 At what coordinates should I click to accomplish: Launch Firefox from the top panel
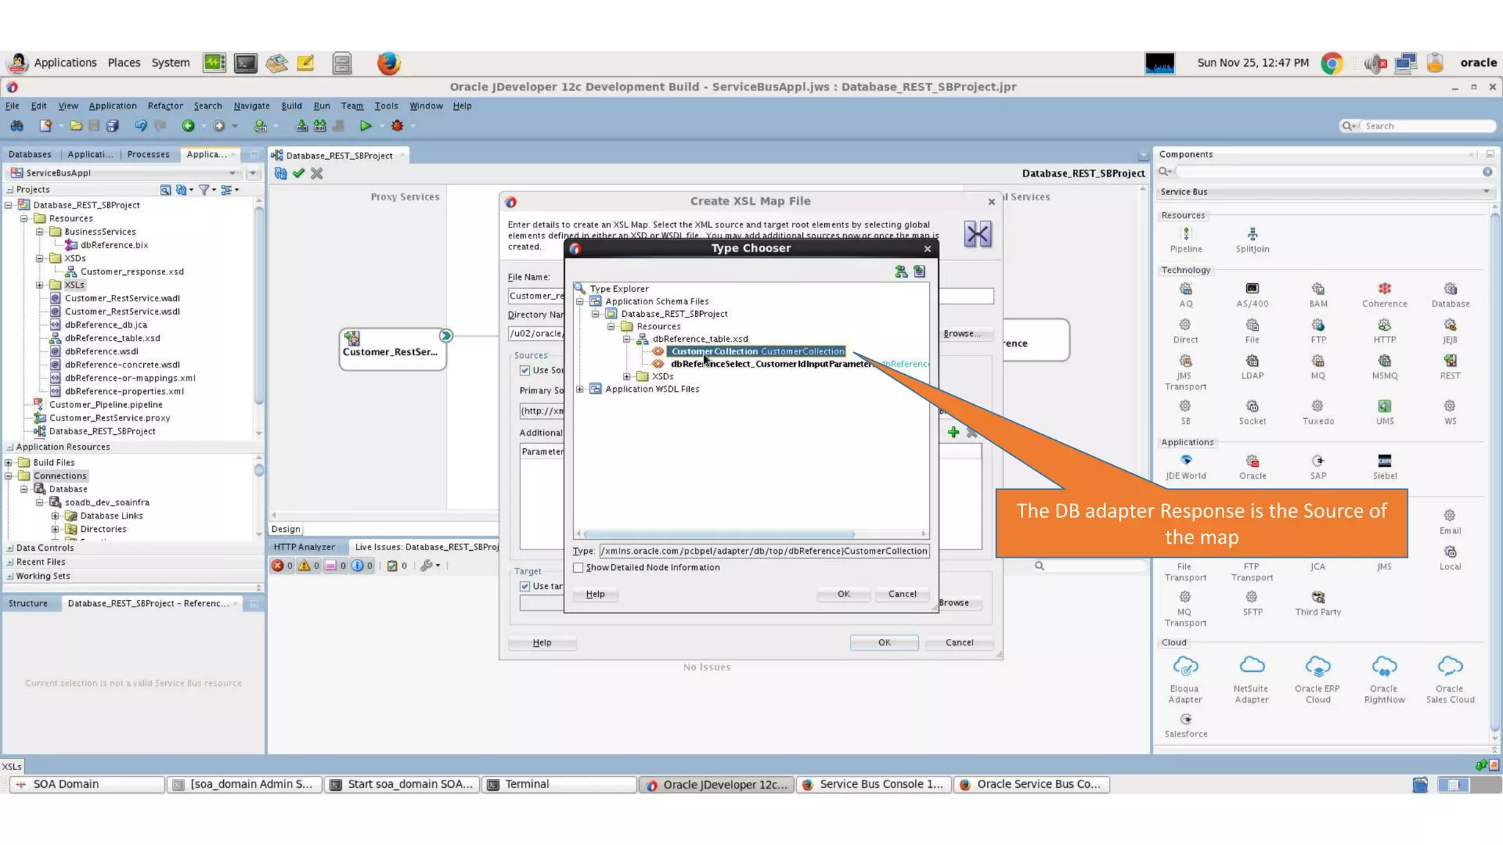[x=389, y=63]
